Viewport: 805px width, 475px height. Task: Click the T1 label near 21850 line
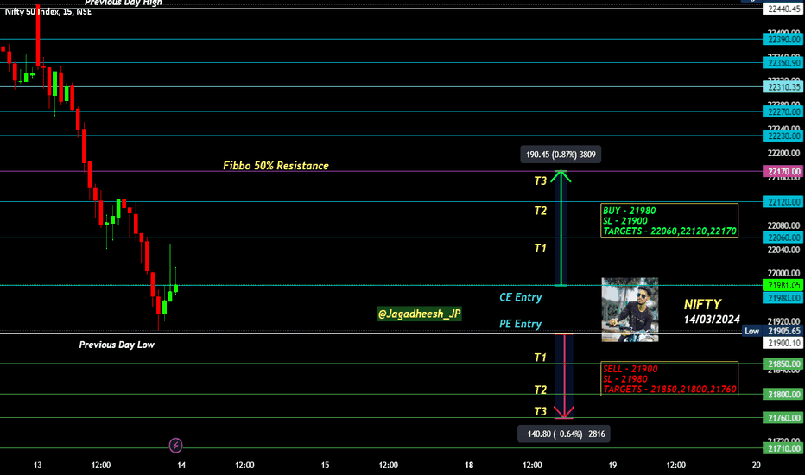coord(540,358)
